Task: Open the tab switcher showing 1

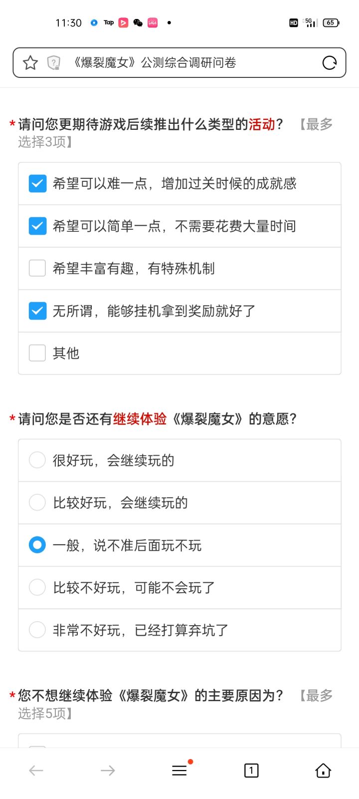Action: [251, 771]
